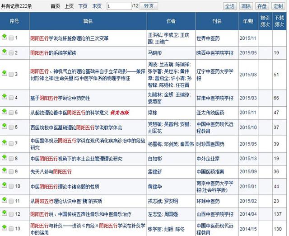The height and width of the screenshot is (236, 289).
Task: Click download icon for record 3
Action: click(4, 73)
